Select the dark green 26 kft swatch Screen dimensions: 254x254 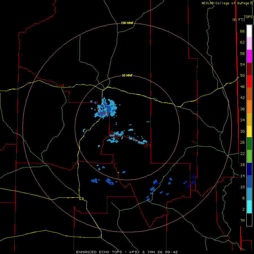pyautogui.click(x=249, y=144)
